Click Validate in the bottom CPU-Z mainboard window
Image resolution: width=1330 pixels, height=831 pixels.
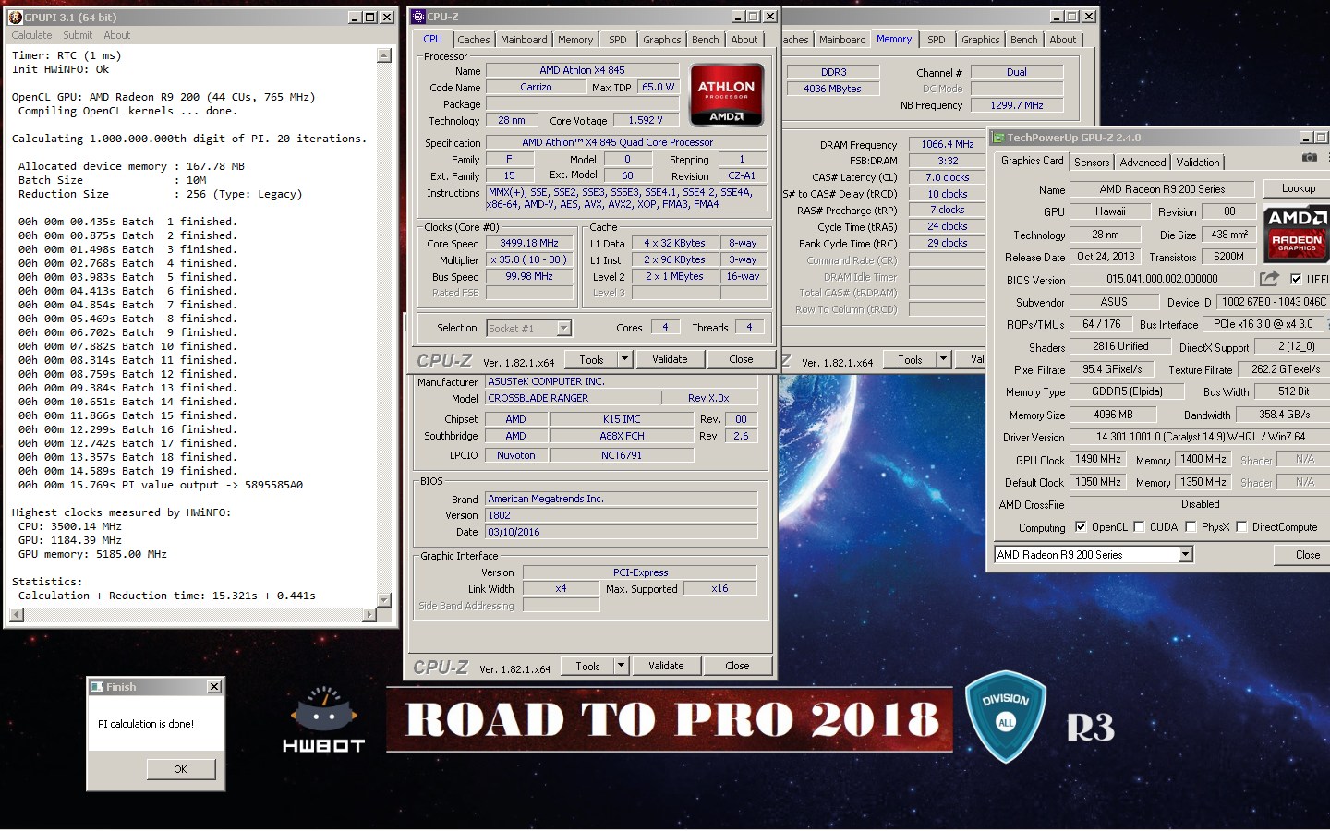click(x=666, y=666)
